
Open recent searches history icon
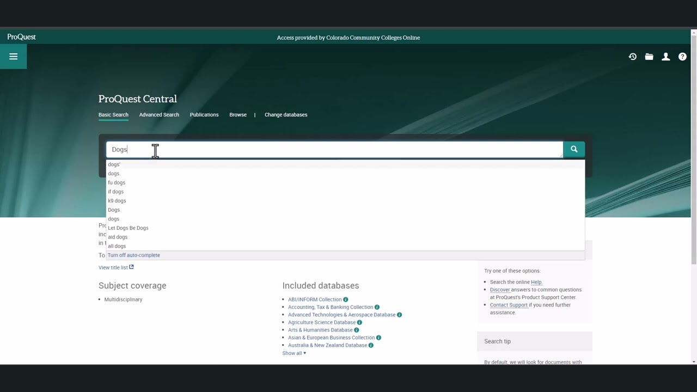tap(633, 57)
